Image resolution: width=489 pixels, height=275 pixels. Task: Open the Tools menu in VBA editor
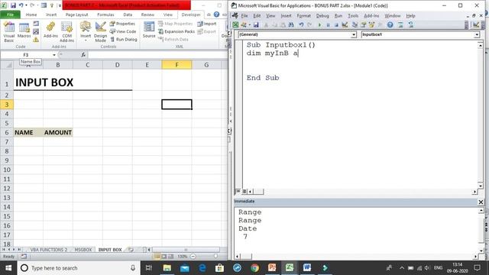click(x=353, y=15)
